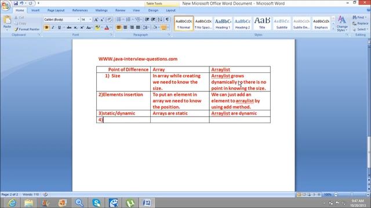The width and height of the screenshot is (371, 208).
Task: Expand the Font dialog launcher
Action: click(x=111, y=35)
